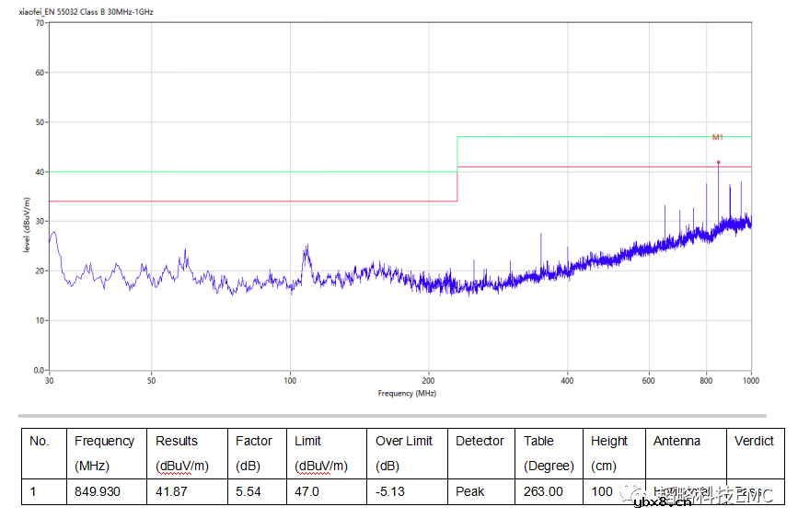798x530 pixels.
Task: Select the 263.00 table degree cell
Action: coord(543,491)
